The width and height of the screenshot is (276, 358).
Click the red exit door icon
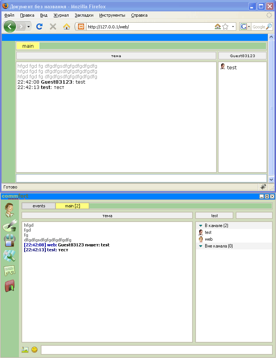click(9, 286)
